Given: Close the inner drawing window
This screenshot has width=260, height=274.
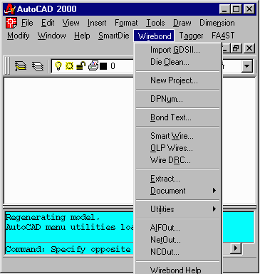Looking at the screenshot, I should 249,48.
